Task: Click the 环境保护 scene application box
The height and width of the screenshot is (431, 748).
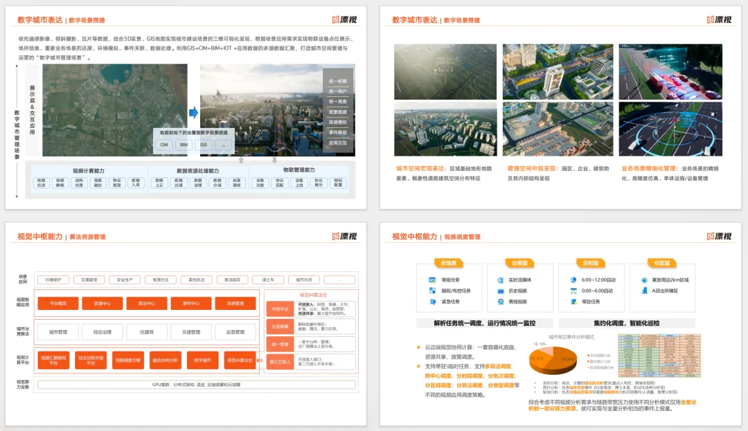Action: coord(53,280)
